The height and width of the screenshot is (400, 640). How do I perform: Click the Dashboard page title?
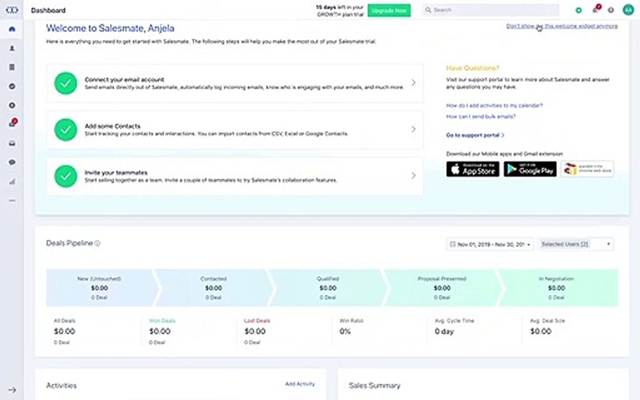pyautogui.click(x=48, y=10)
